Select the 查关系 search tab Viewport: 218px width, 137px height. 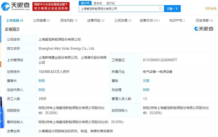click(110, 3)
